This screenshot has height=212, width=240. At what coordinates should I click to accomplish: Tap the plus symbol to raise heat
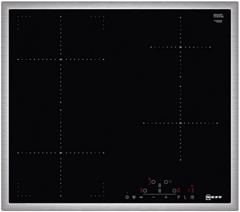pos(166,197)
